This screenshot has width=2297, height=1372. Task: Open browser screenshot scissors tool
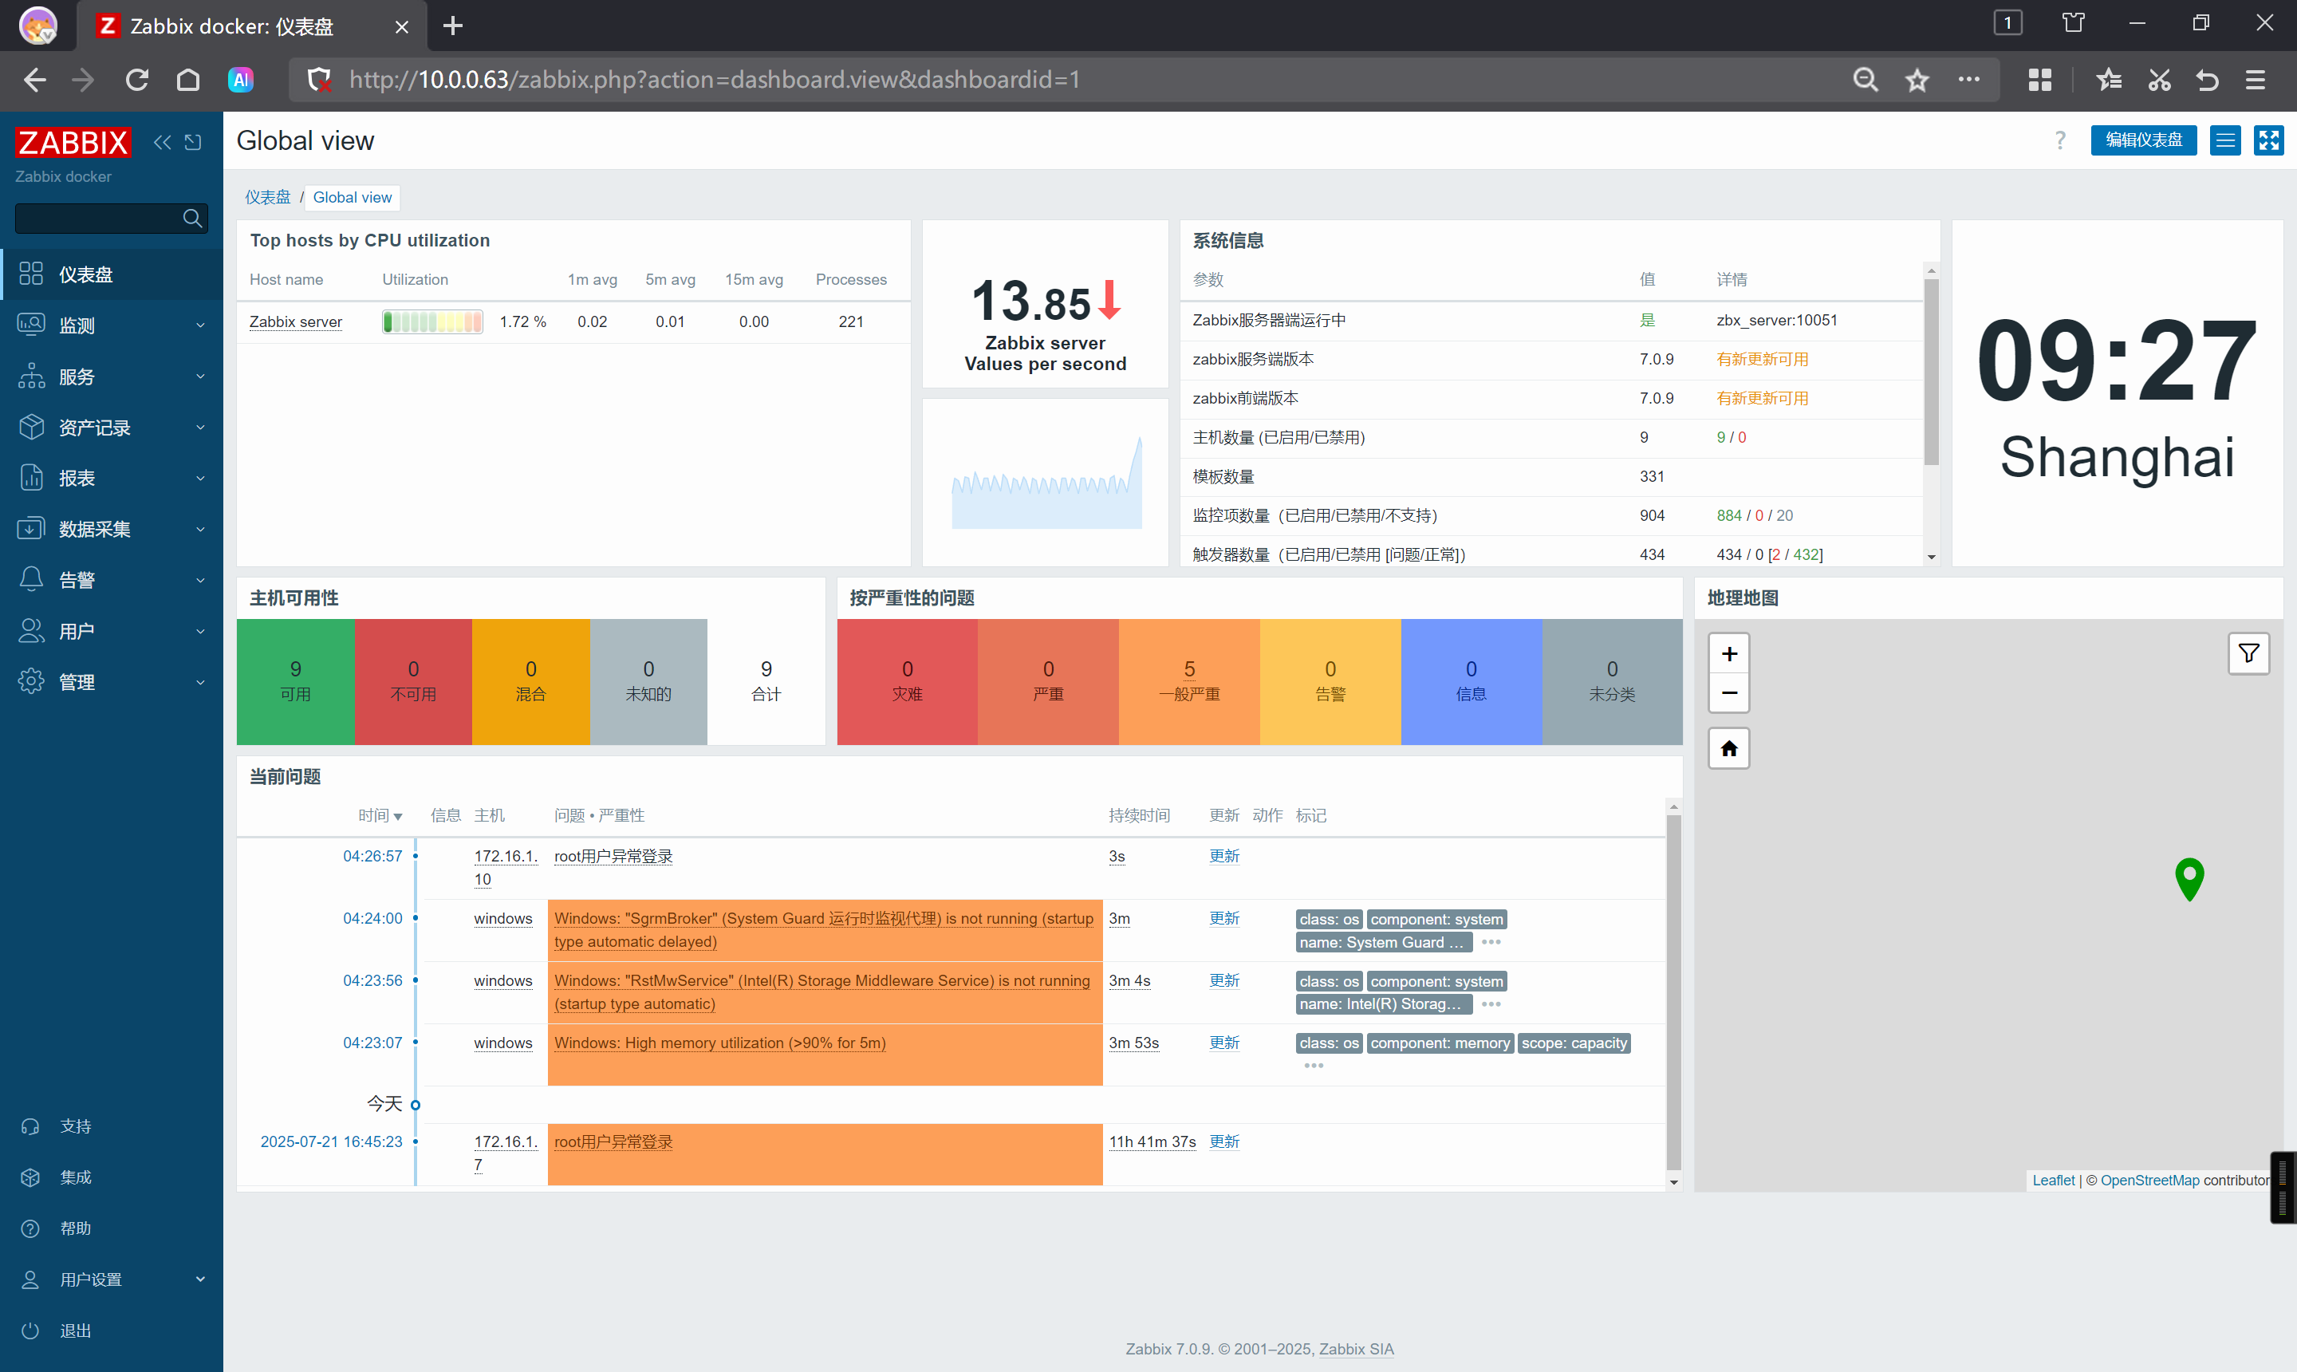[2158, 81]
